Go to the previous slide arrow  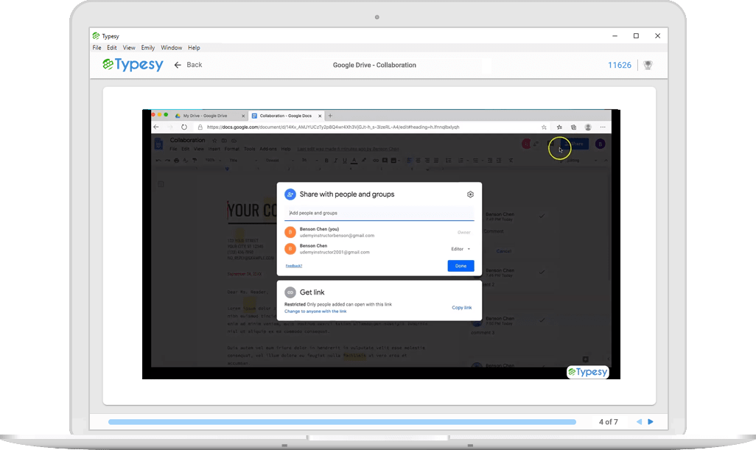640,421
